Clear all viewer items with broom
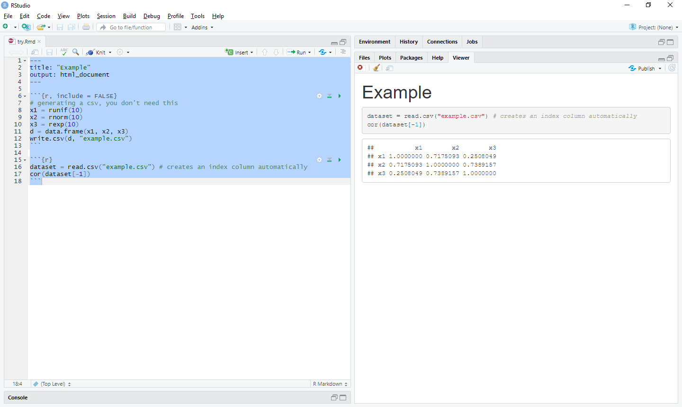Screen dimensions: 682x407 [377, 68]
